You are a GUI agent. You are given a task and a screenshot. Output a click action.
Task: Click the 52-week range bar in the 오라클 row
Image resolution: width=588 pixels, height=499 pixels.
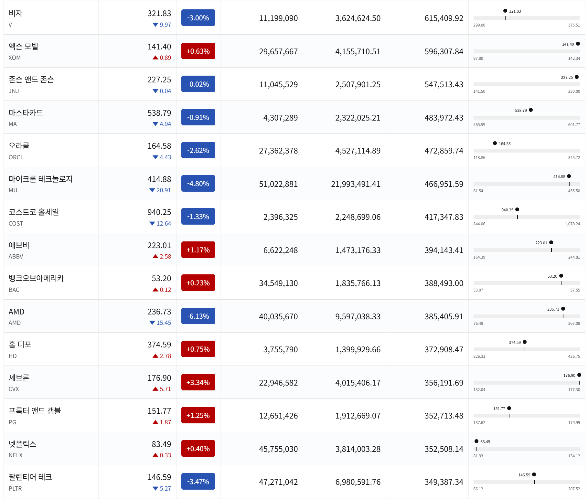(527, 151)
